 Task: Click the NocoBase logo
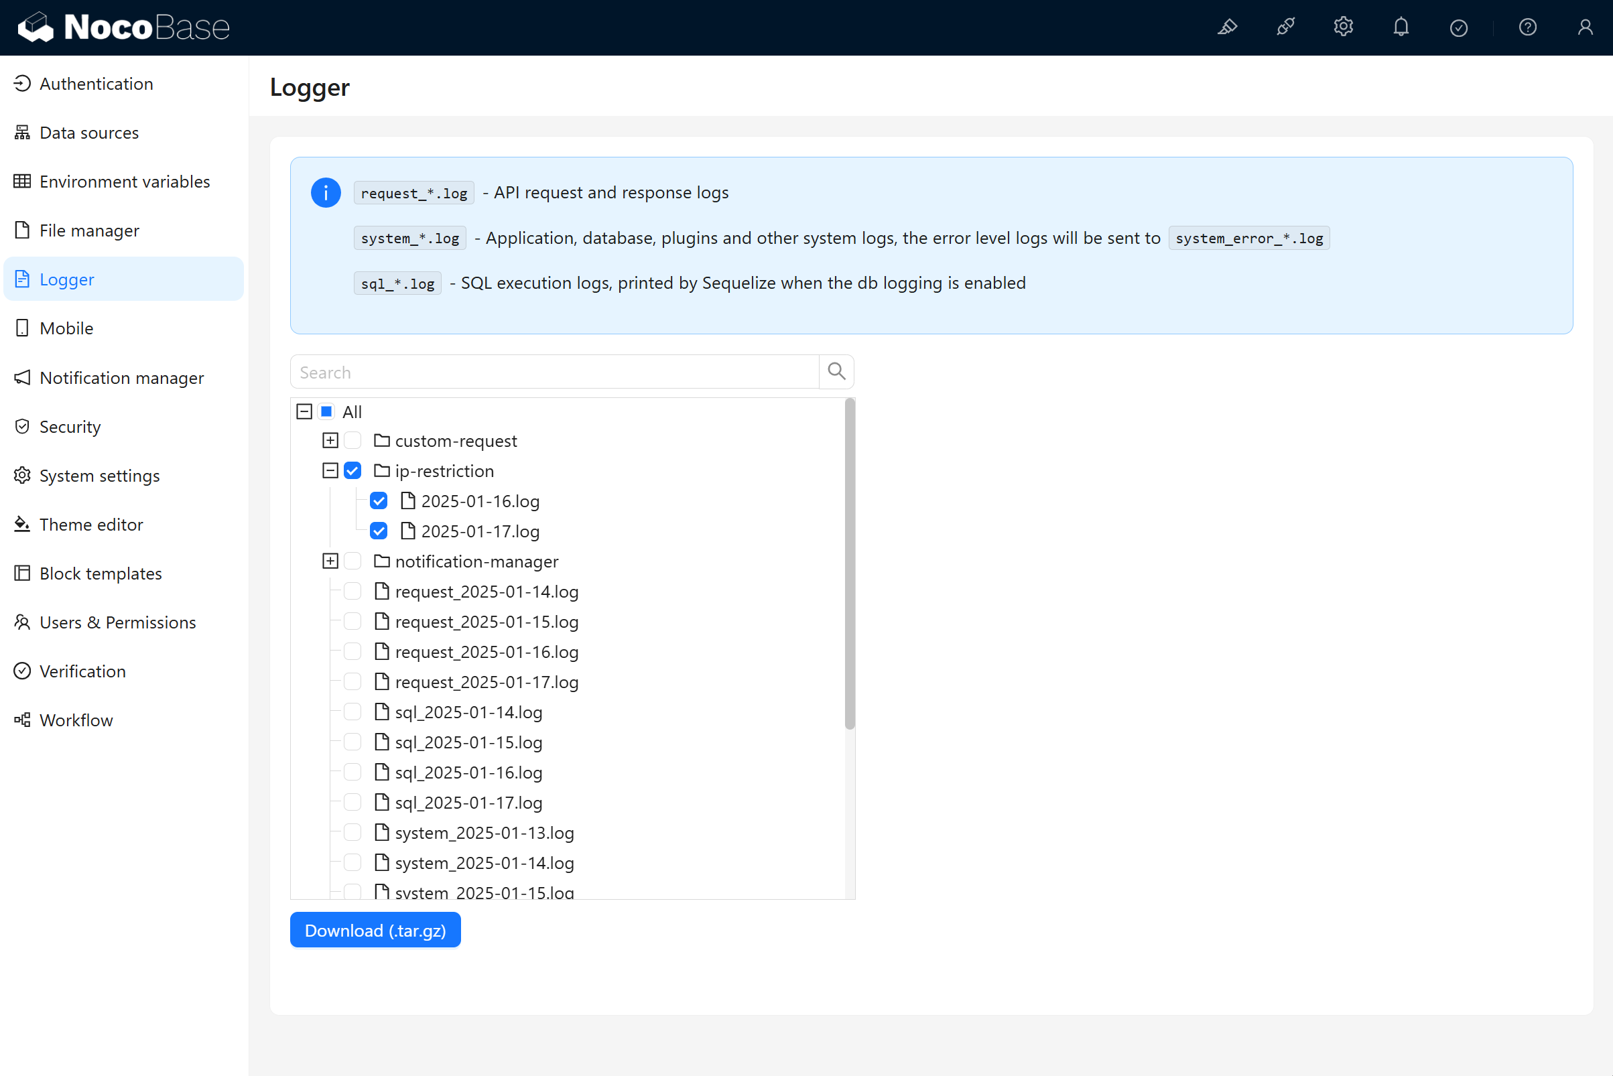(123, 27)
